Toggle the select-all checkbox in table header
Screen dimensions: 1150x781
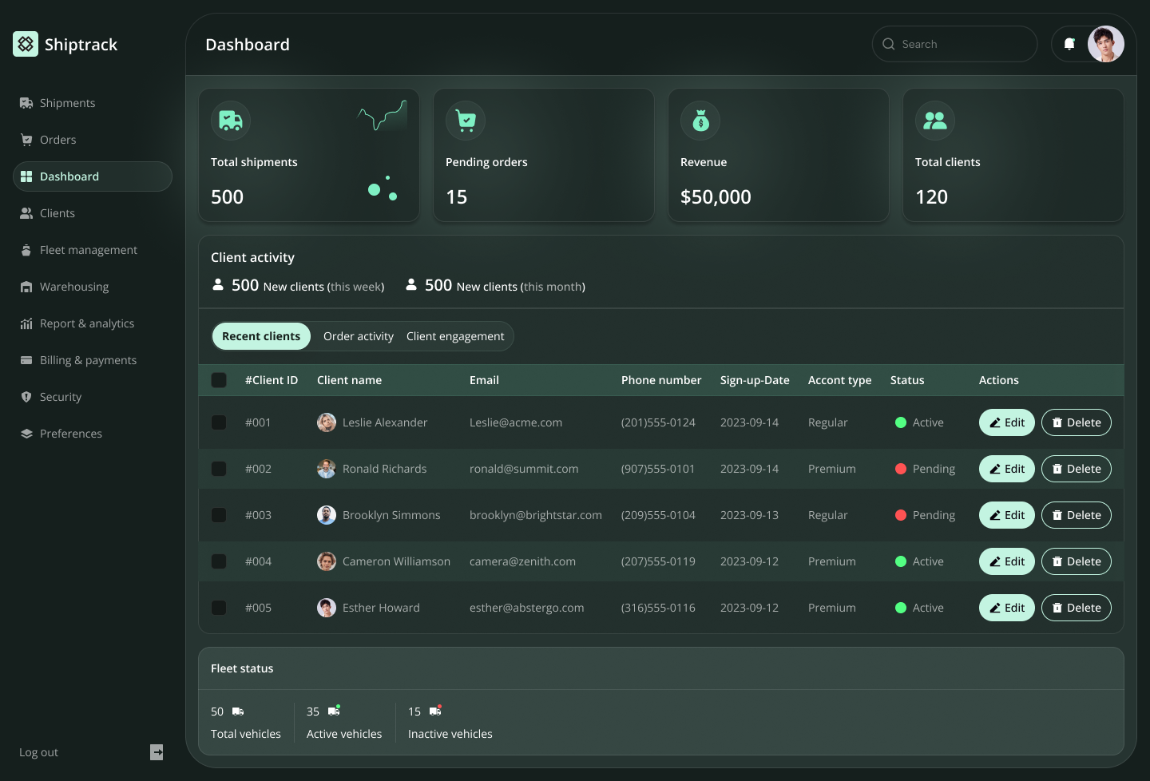(x=219, y=380)
